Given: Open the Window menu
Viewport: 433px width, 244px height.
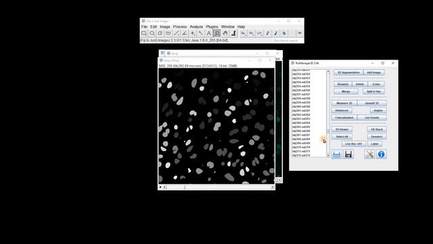Looking at the screenshot, I should tap(228, 26).
